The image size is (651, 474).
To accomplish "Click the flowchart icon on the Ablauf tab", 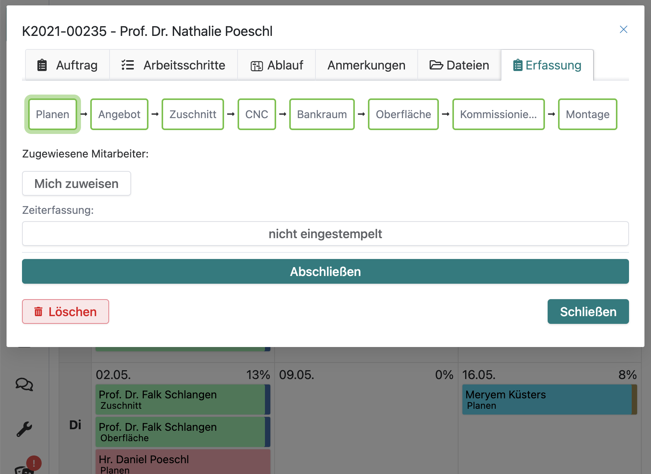I will (x=256, y=65).
